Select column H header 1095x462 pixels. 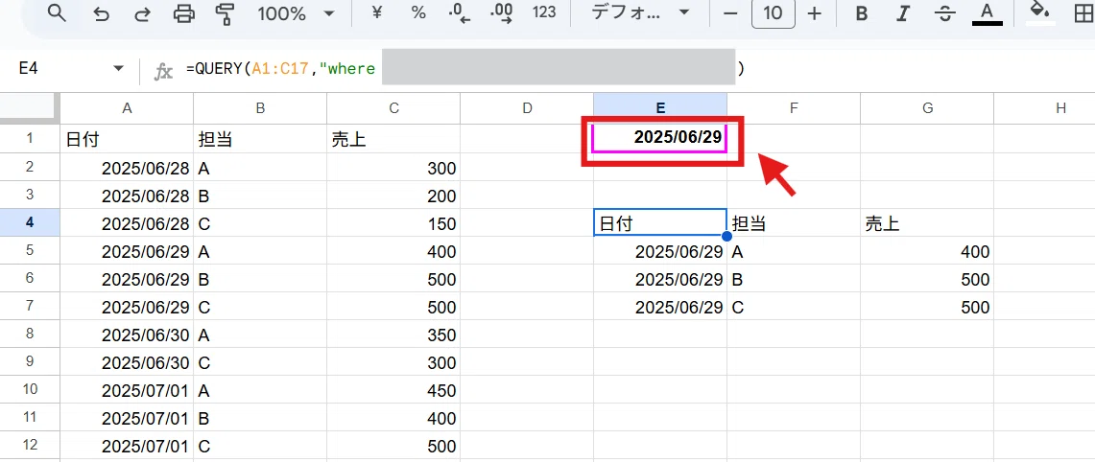[x=1045, y=108]
